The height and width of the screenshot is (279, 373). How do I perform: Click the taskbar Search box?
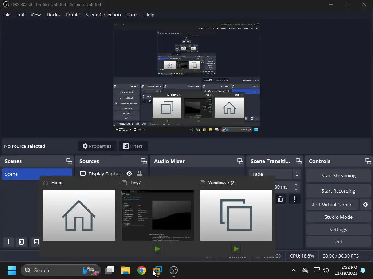pos(61,270)
